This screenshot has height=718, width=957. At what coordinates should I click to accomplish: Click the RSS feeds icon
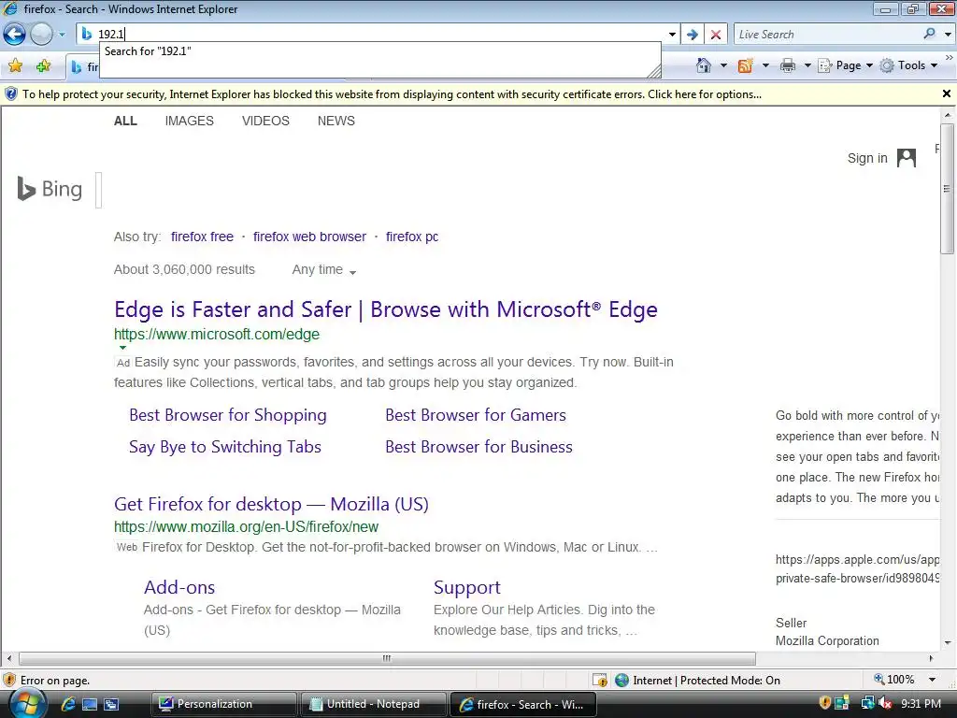tap(745, 65)
